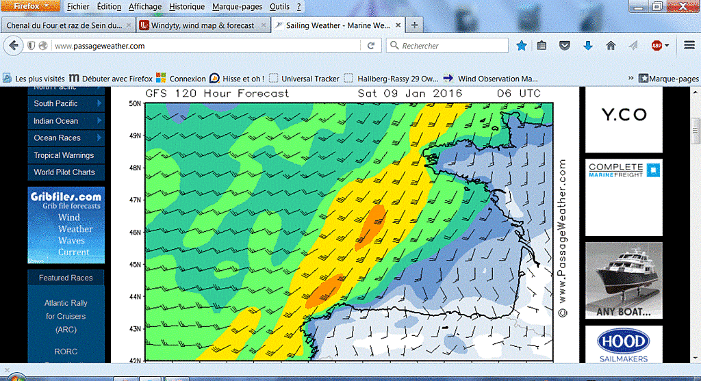Open the RORC race link

pyautogui.click(x=66, y=352)
